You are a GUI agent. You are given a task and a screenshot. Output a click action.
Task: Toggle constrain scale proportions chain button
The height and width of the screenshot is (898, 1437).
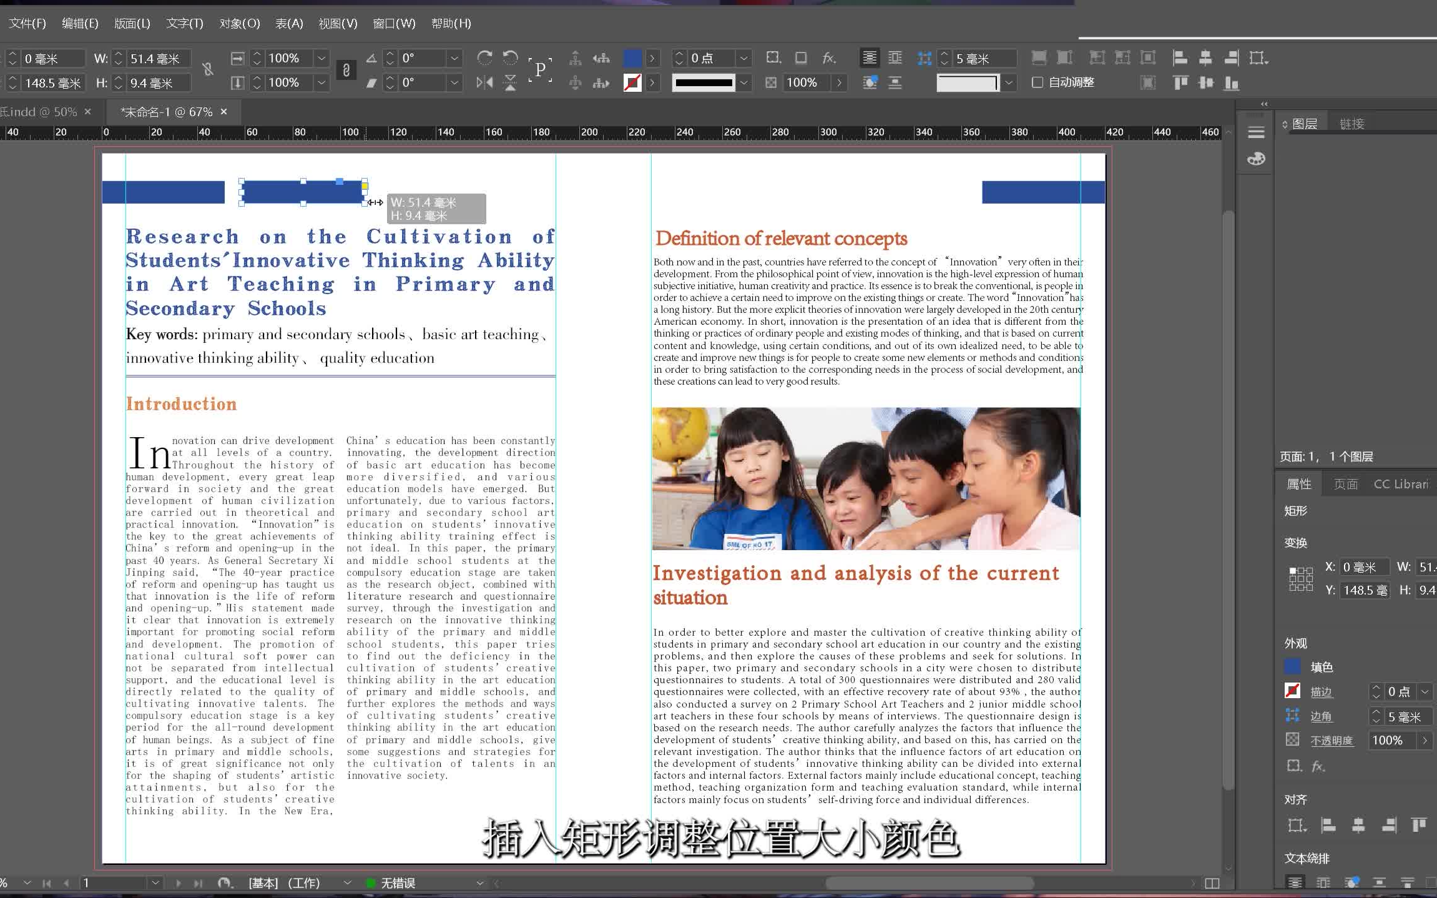pyautogui.click(x=346, y=70)
